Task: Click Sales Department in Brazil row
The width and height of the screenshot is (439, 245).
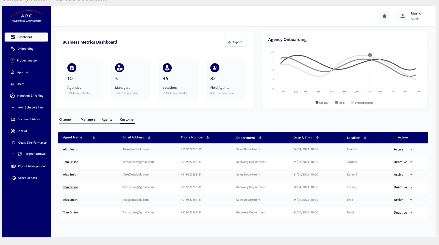Action: click(x=248, y=200)
